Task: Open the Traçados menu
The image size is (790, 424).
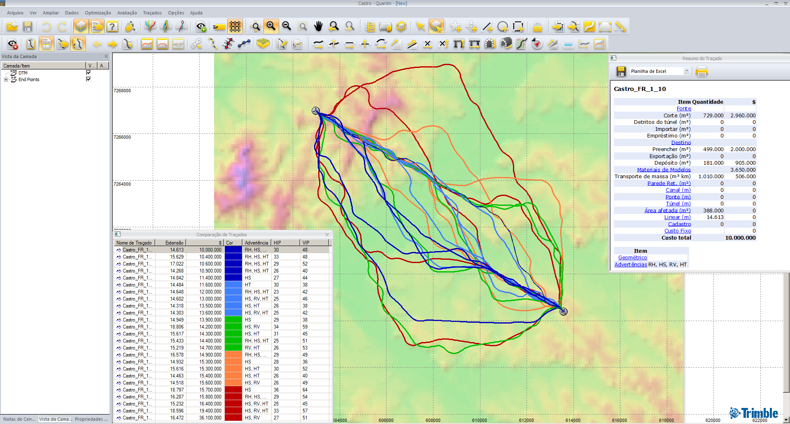Action: click(x=152, y=13)
